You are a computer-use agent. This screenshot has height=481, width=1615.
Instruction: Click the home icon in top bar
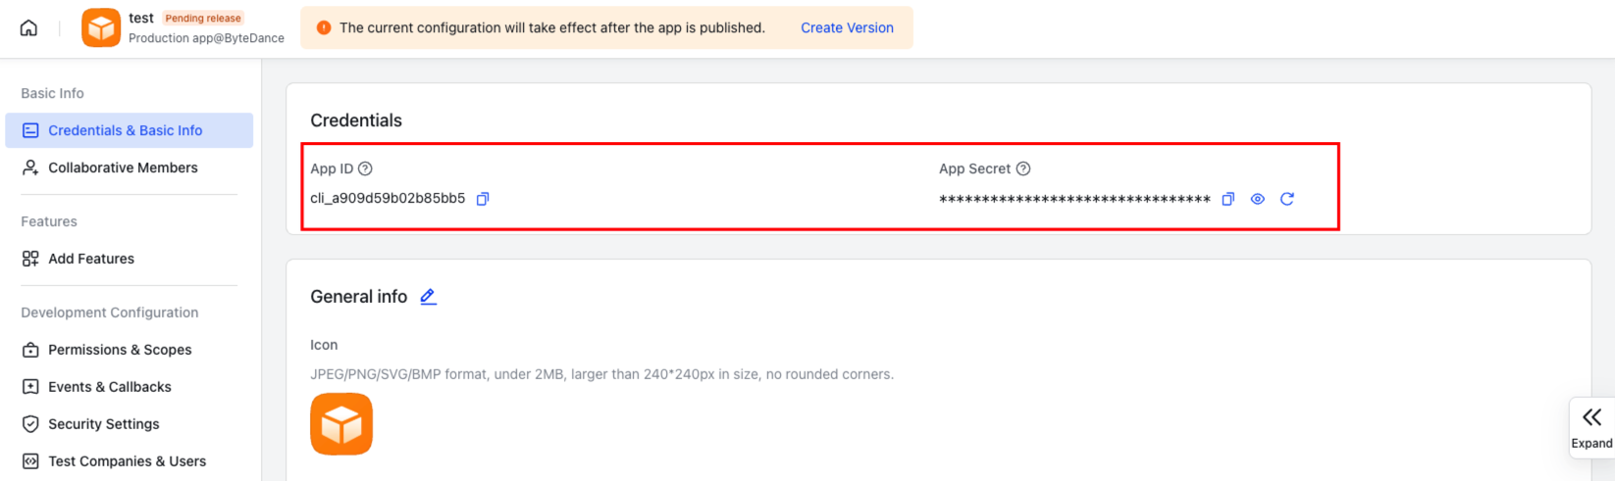pos(29,27)
